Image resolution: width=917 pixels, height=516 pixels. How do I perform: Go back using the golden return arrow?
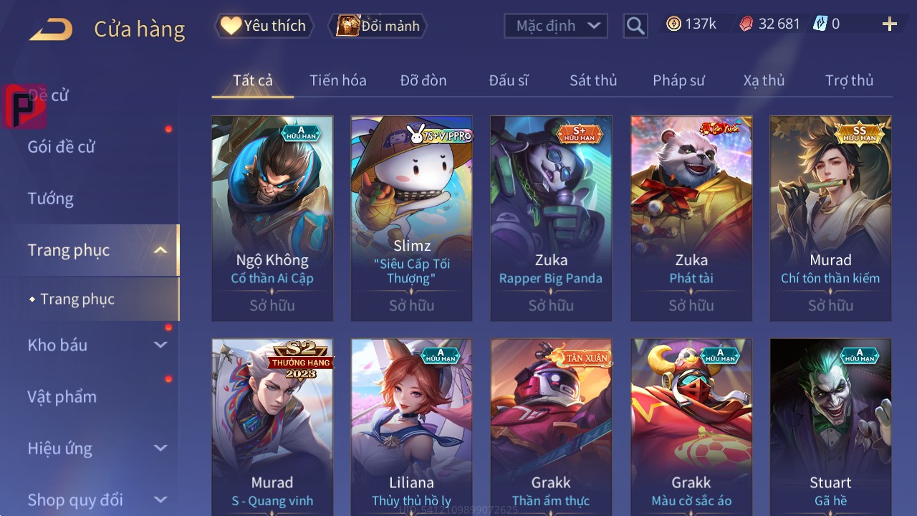[51, 29]
